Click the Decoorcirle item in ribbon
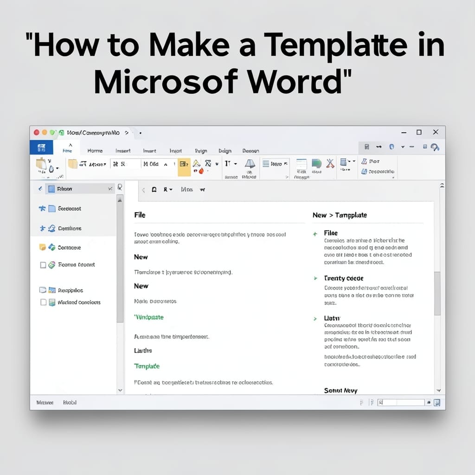The height and width of the screenshot is (475, 475). click(378, 172)
